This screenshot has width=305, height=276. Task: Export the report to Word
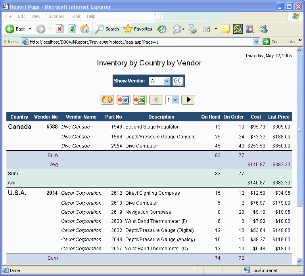[x=123, y=100]
